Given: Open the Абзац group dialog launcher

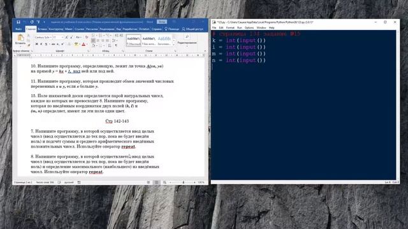Looking at the screenshot, I should pyautogui.click(x=123, y=51).
